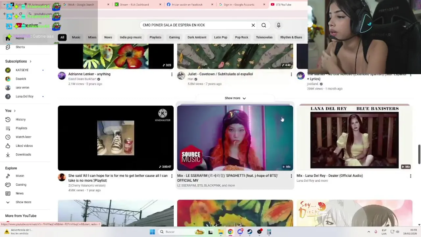
Task: Open video title 'Adrianne Lenker - anything'
Action: 89,74
